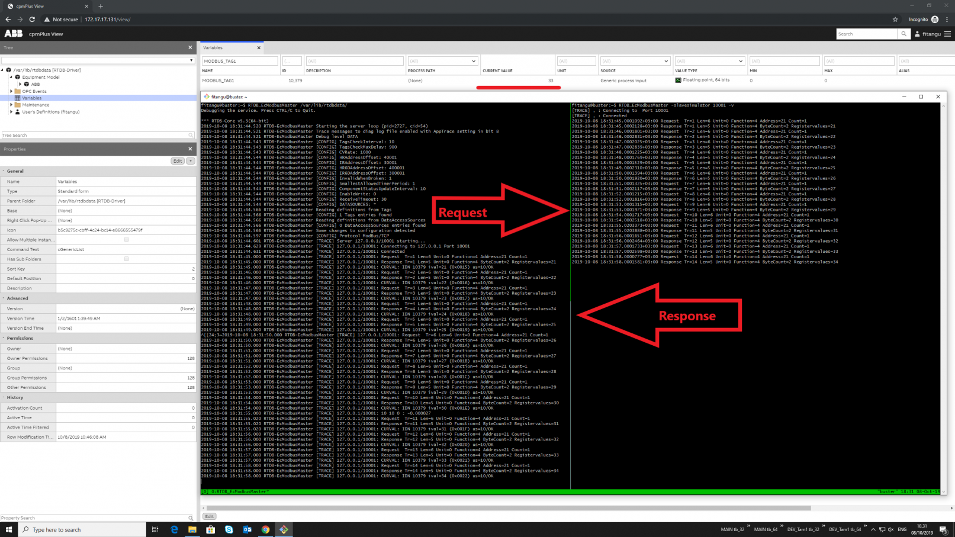Click the Edit button in Properties panel
The image size is (955, 537).
click(x=178, y=161)
